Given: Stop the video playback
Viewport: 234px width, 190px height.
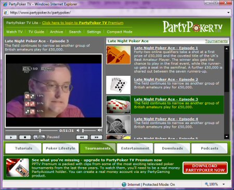Looking at the screenshot, I should (25, 137).
